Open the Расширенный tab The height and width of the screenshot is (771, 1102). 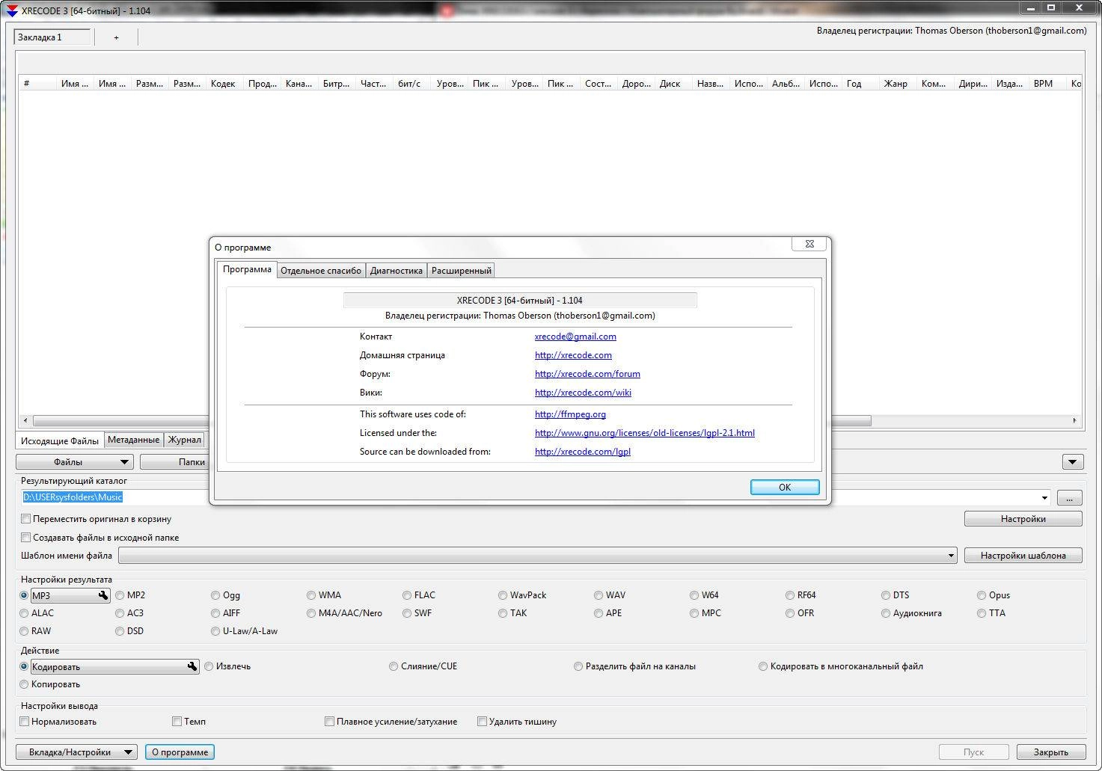(x=461, y=271)
